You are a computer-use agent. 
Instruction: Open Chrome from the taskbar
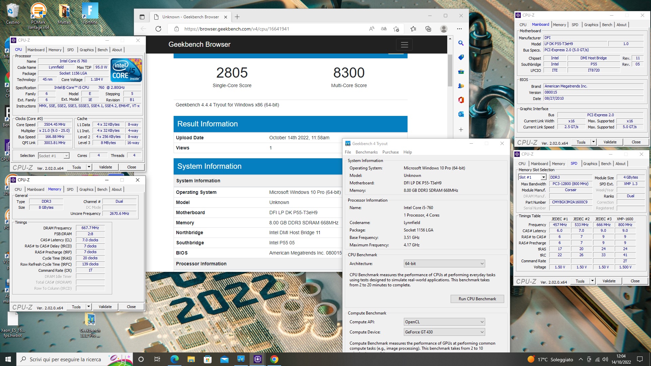pyautogui.click(x=274, y=359)
